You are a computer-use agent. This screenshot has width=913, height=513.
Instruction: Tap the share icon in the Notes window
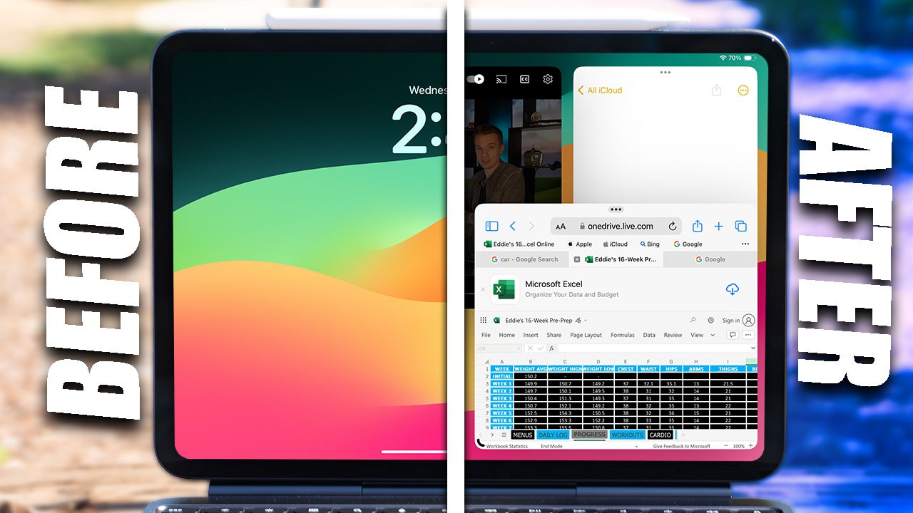717,90
